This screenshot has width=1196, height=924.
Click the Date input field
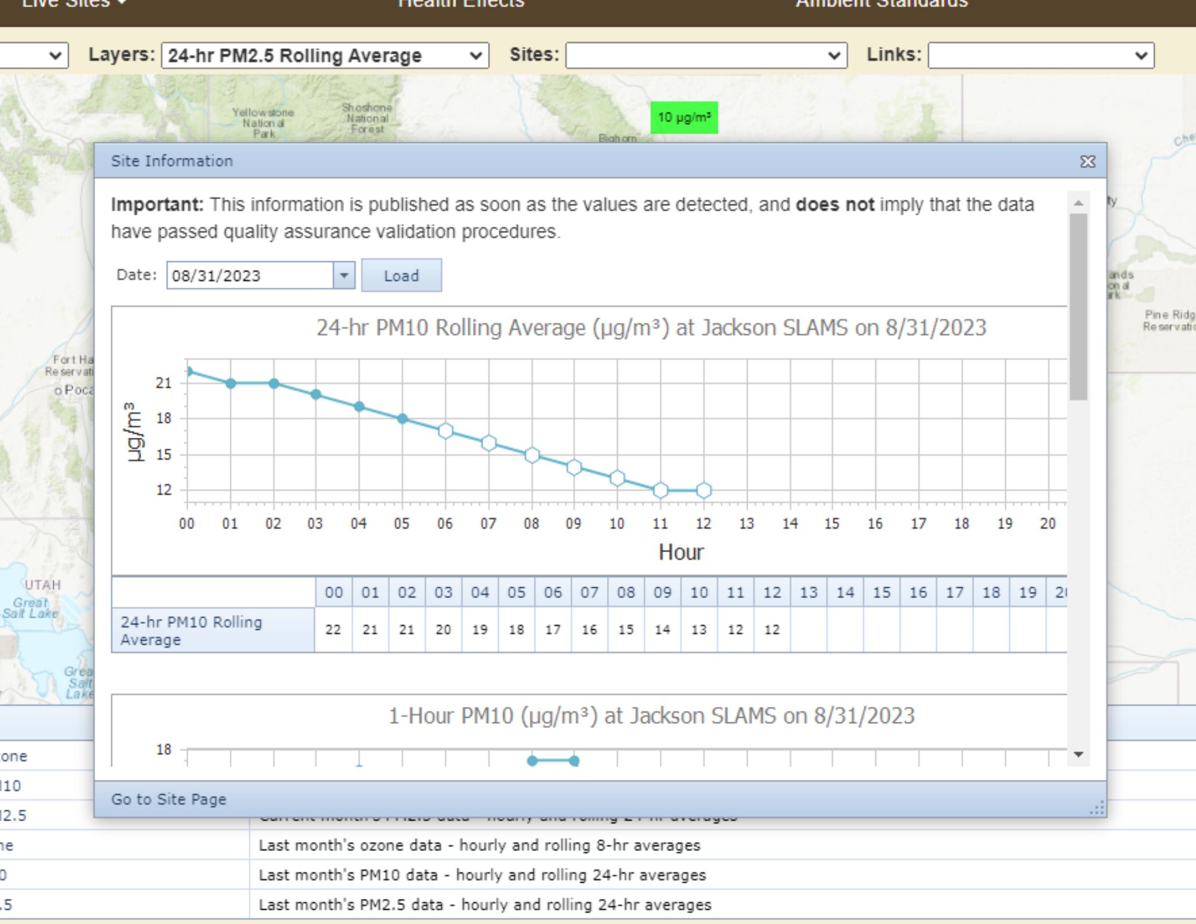click(x=250, y=276)
